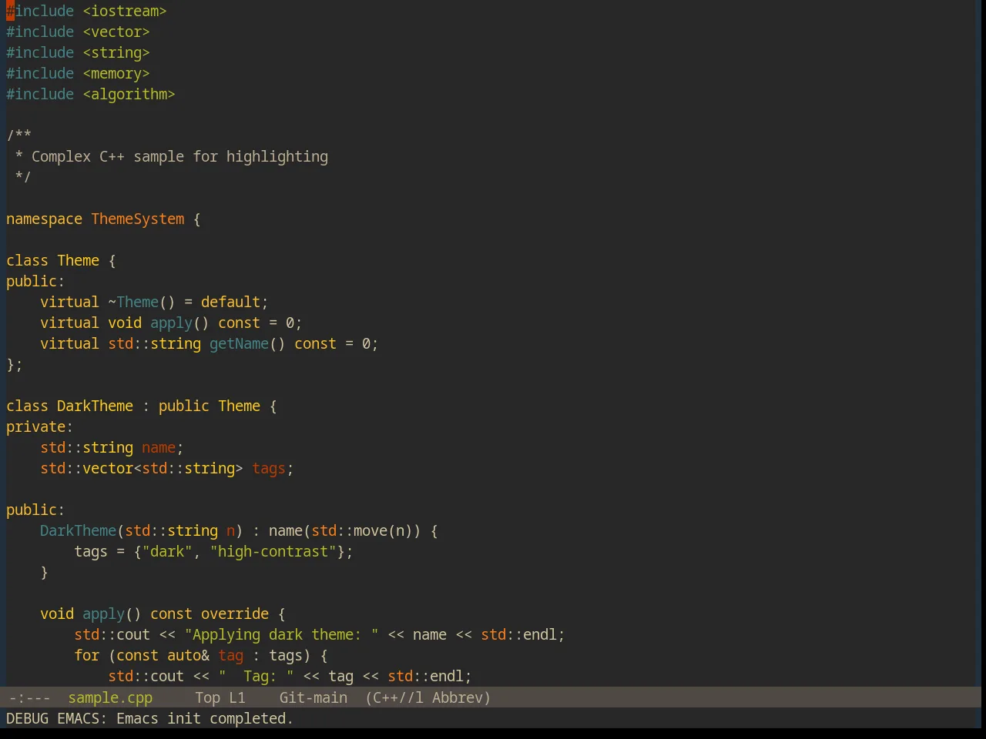Click the comment 'Complex C++ sample for highlighting'
The image size is (986, 739).
pyautogui.click(x=179, y=157)
